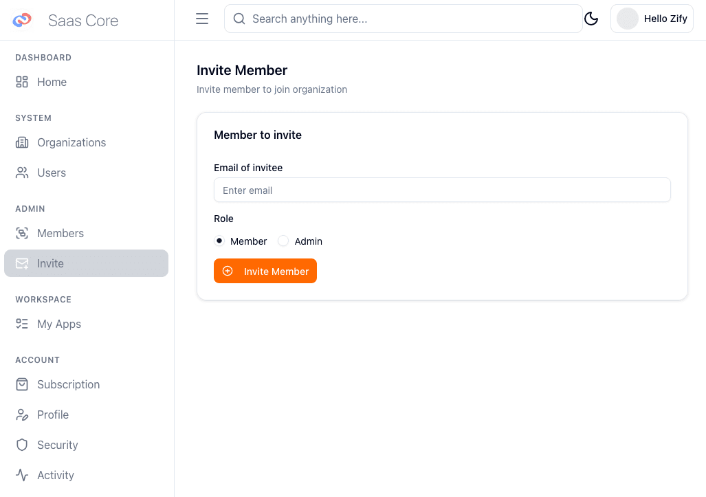Click the Home dashboard grid icon
The height and width of the screenshot is (497, 706).
(22, 82)
